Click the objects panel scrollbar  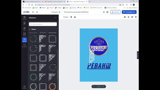point(57,64)
